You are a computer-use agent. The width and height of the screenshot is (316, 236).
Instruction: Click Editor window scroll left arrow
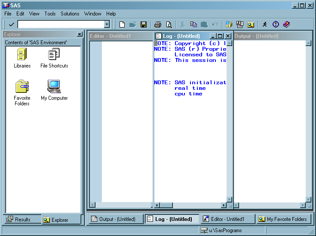coord(92,205)
